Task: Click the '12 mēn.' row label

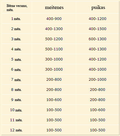Action: [x=16, y=130]
